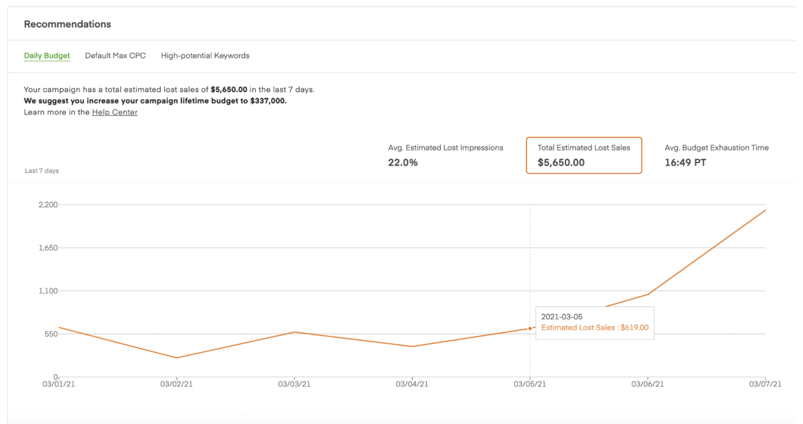803x424 pixels.
Task: Click the 2,200 y-axis value label
Action: pyautogui.click(x=48, y=205)
